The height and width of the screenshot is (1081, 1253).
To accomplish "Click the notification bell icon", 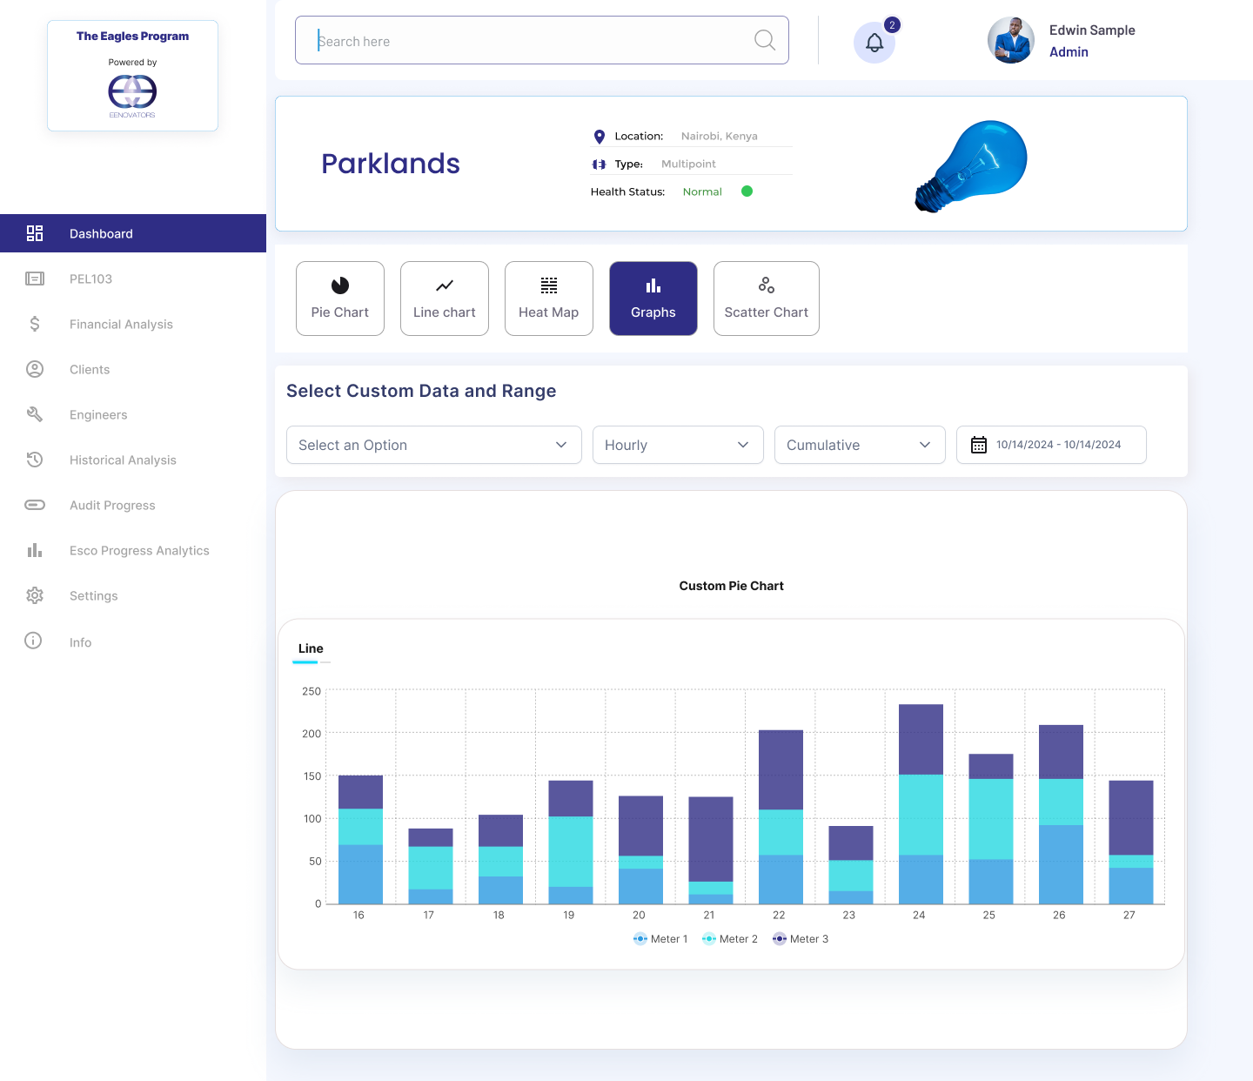I will point(874,43).
